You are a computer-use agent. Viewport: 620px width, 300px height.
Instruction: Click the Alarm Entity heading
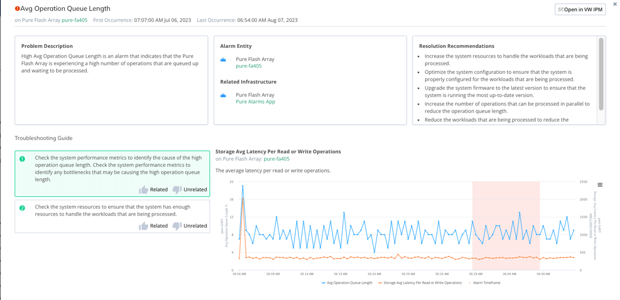[236, 46]
